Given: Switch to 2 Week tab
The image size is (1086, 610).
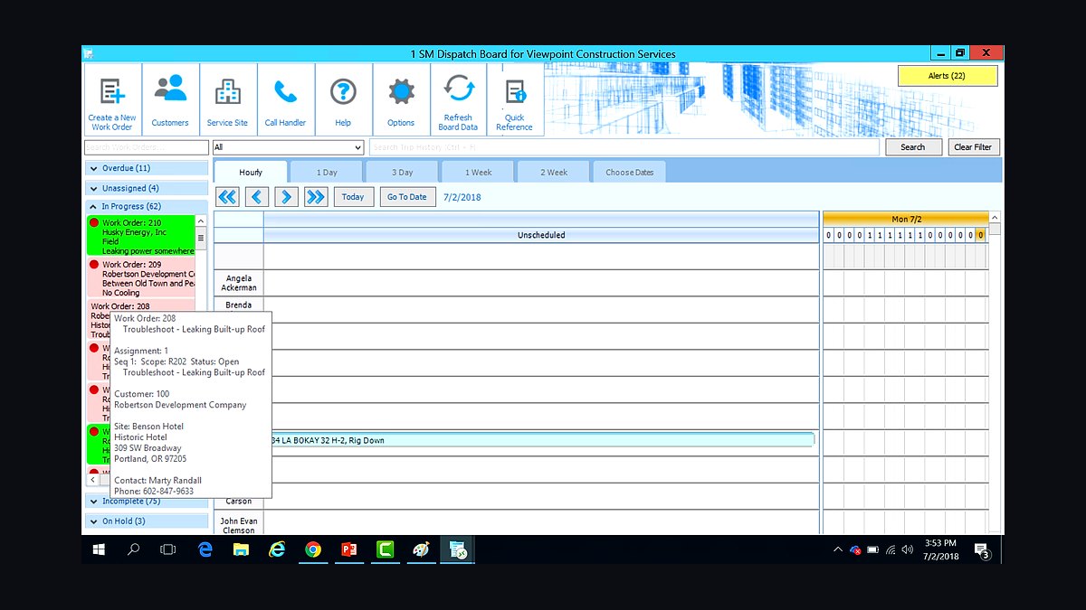Looking at the screenshot, I should point(554,173).
